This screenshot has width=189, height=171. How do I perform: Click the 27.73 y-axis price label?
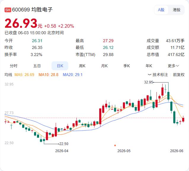[9, 113]
